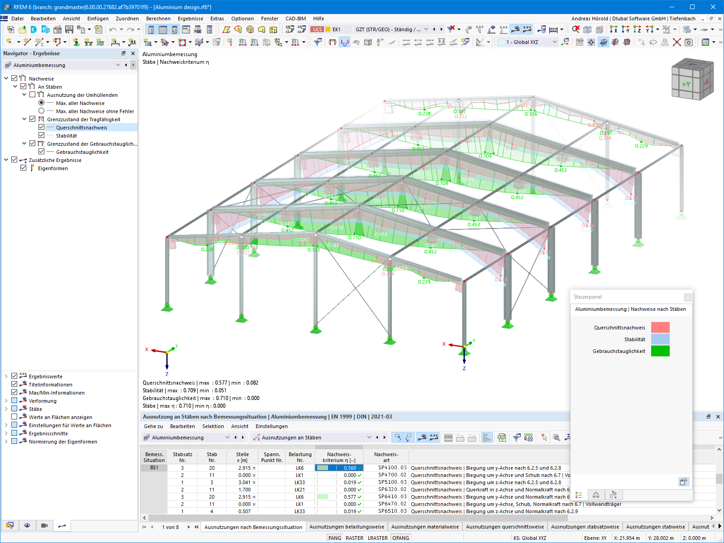The image size is (724, 543).
Task: Click the green Gebrauchstauglichkeit color swatch
Action: point(660,350)
